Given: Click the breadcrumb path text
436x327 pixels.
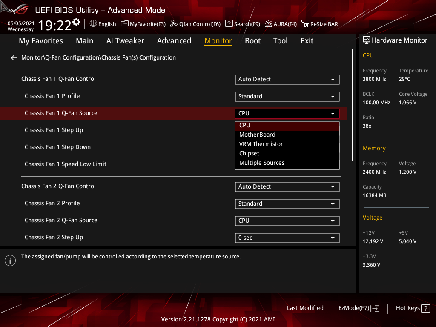Looking at the screenshot, I should coord(98,57).
